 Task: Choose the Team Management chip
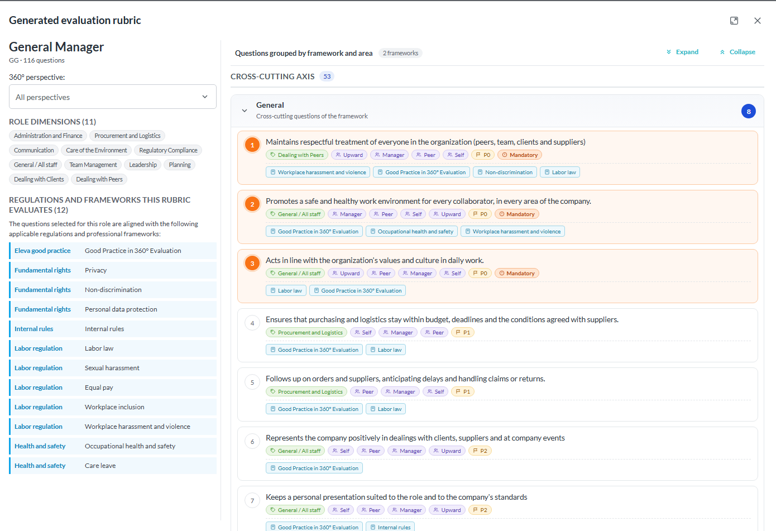(x=93, y=165)
